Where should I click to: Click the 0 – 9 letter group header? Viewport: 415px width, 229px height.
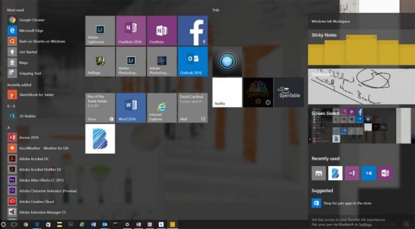(x=11, y=106)
